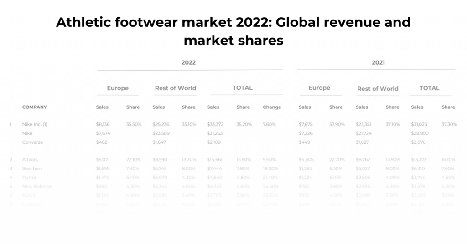Select the '37.90%' share cell
This screenshot has height=244, width=467.
click(337, 124)
